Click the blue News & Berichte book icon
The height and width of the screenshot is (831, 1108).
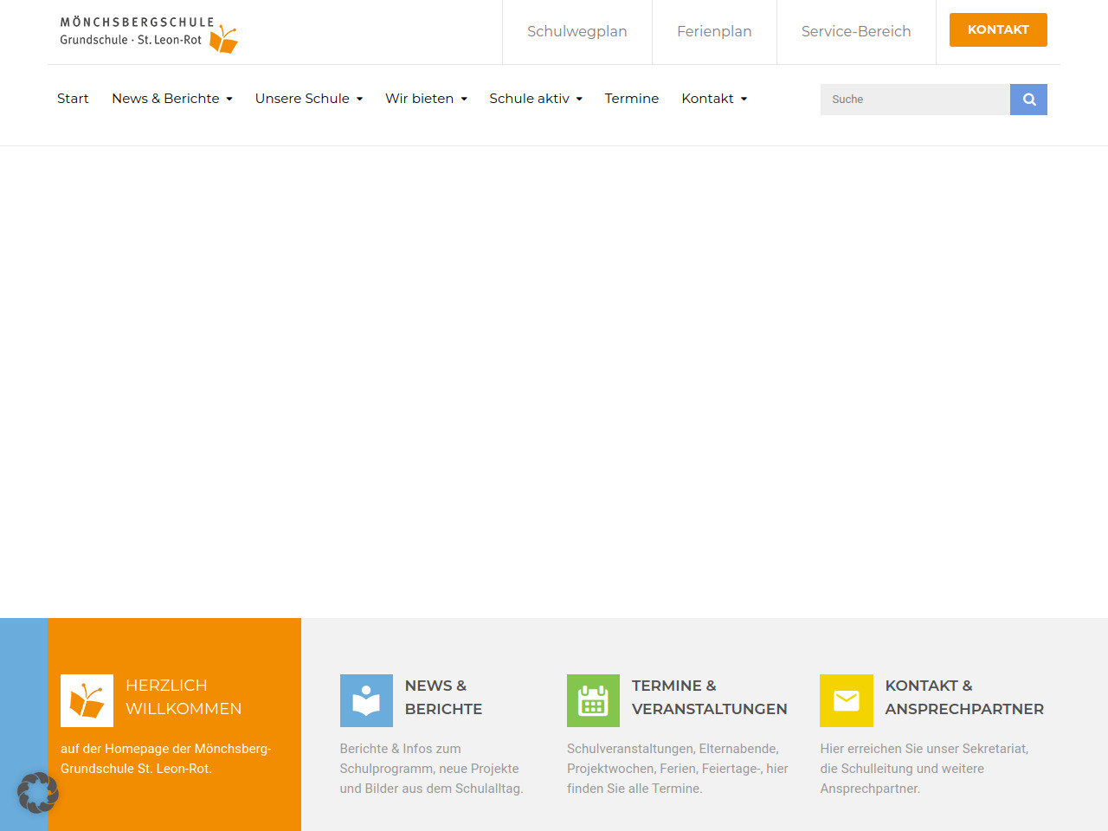pos(366,700)
